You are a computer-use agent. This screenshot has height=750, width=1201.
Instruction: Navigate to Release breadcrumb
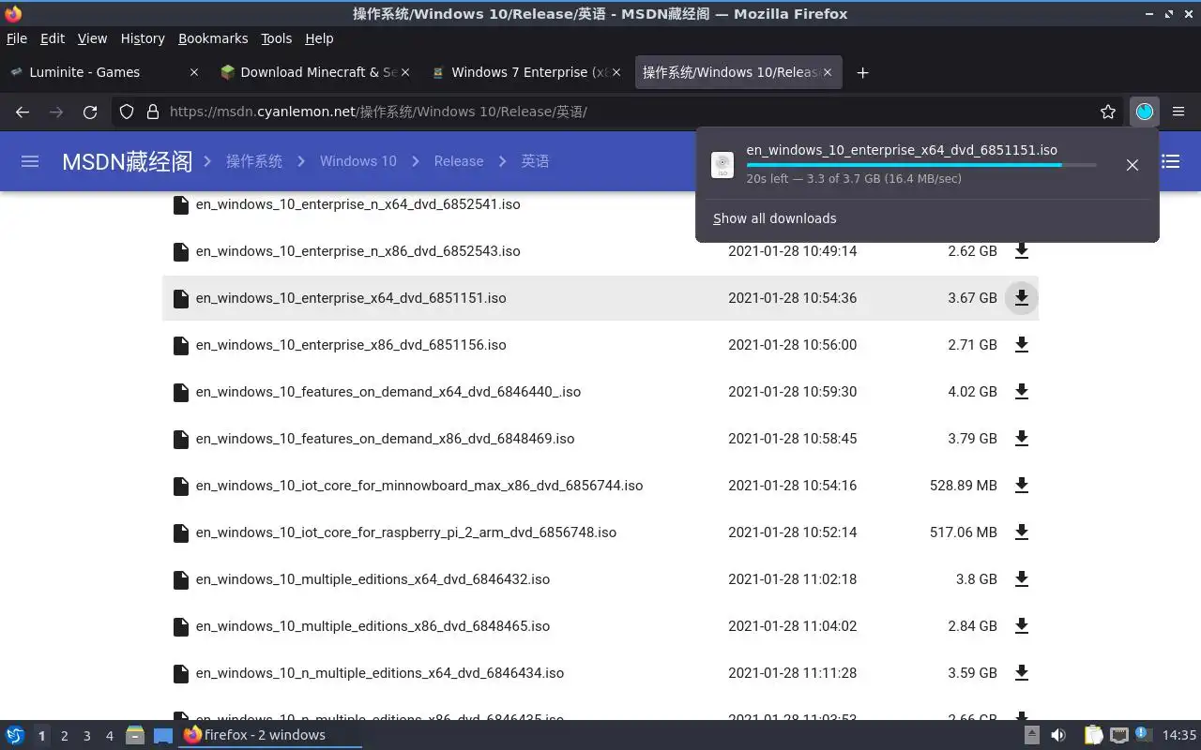pos(459,161)
